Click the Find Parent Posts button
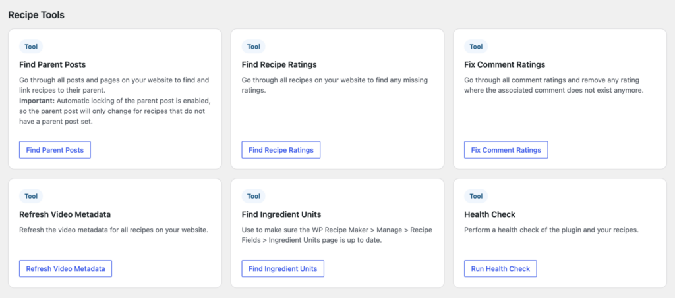675x298 pixels. (55, 150)
